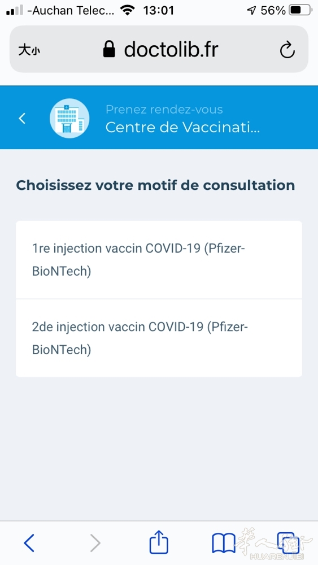The height and width of the screenshot is (565, 318).
Task: Tap the page reload icon
Action: coord(287,50)
